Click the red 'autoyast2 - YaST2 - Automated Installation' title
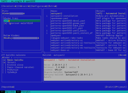 (69, 60)
